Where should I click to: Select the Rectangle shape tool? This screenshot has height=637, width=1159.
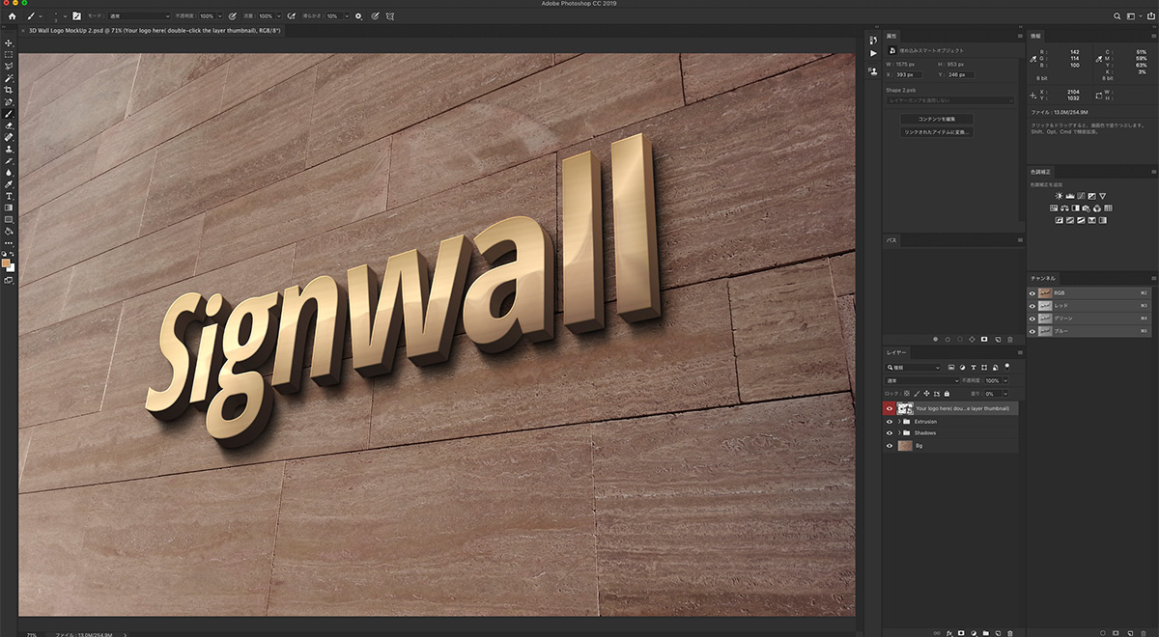pyautogui.click(x=9, y=219)
